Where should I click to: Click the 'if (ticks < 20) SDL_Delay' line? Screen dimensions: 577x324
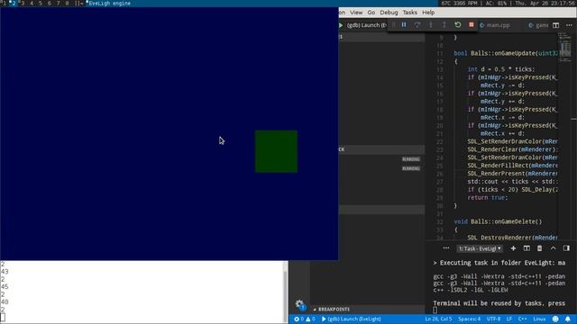tap(513, 190)
